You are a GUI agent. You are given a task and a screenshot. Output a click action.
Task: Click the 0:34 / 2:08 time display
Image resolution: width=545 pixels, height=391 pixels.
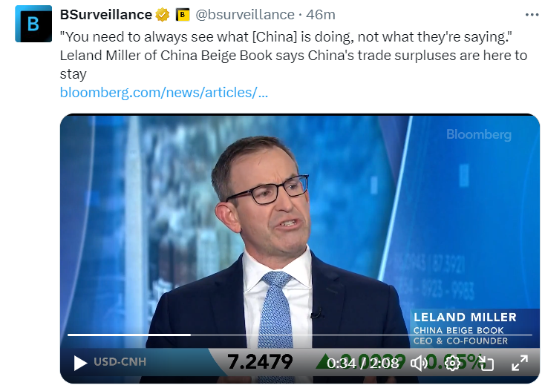coord(363,364)
